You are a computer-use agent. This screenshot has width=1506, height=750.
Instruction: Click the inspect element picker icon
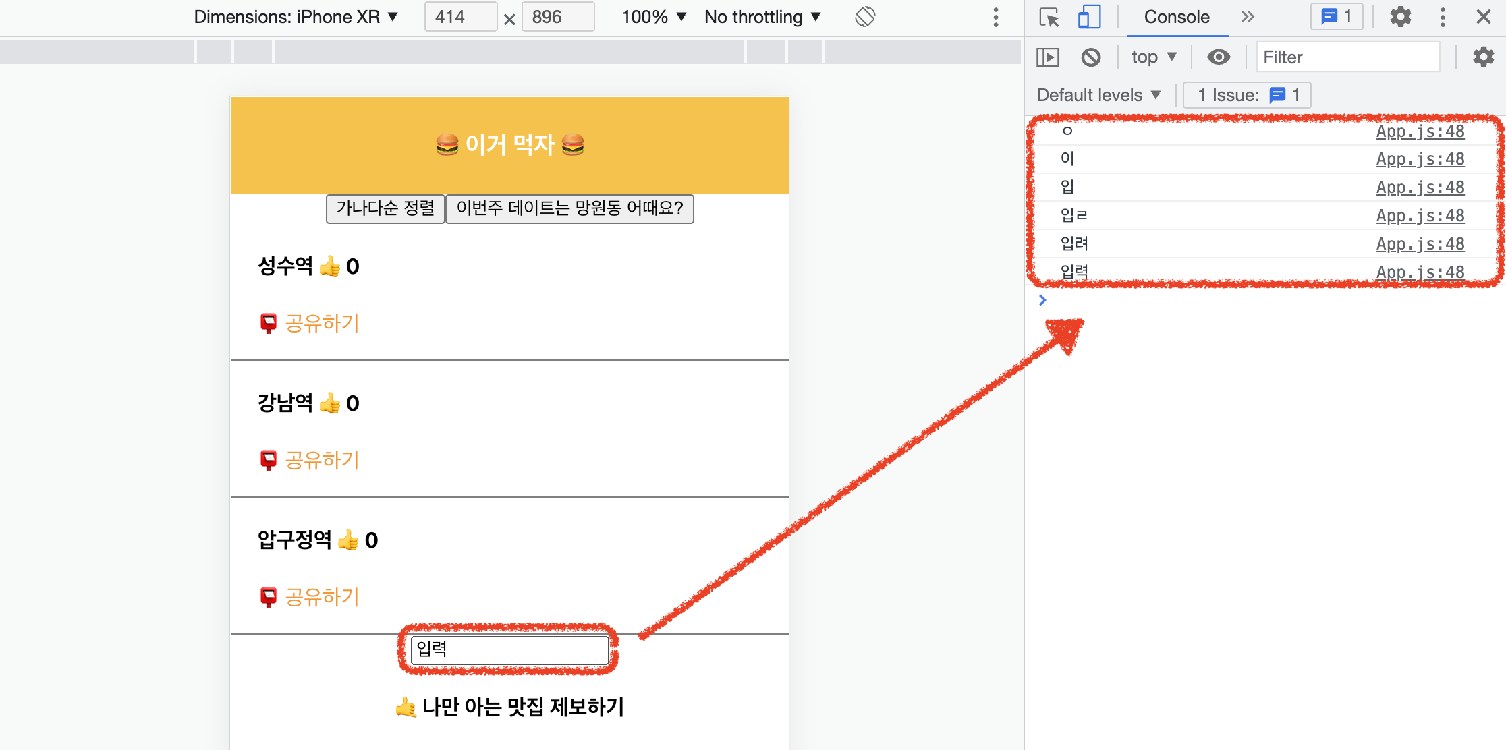pos(1049,17)
